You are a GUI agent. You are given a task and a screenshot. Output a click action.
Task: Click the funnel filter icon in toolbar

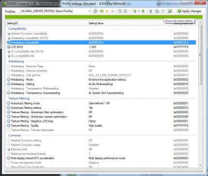coord(150,11)
